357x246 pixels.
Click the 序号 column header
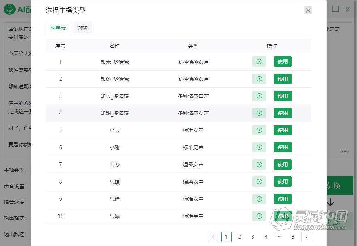[60, 46]
